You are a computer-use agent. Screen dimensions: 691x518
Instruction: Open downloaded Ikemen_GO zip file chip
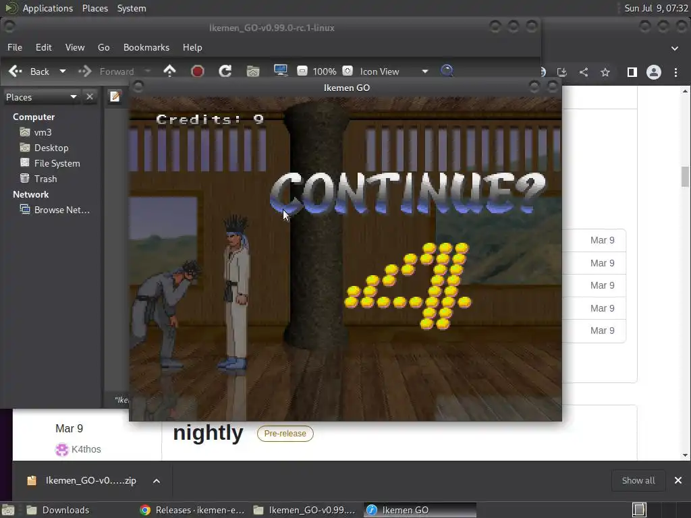point(82,480)
